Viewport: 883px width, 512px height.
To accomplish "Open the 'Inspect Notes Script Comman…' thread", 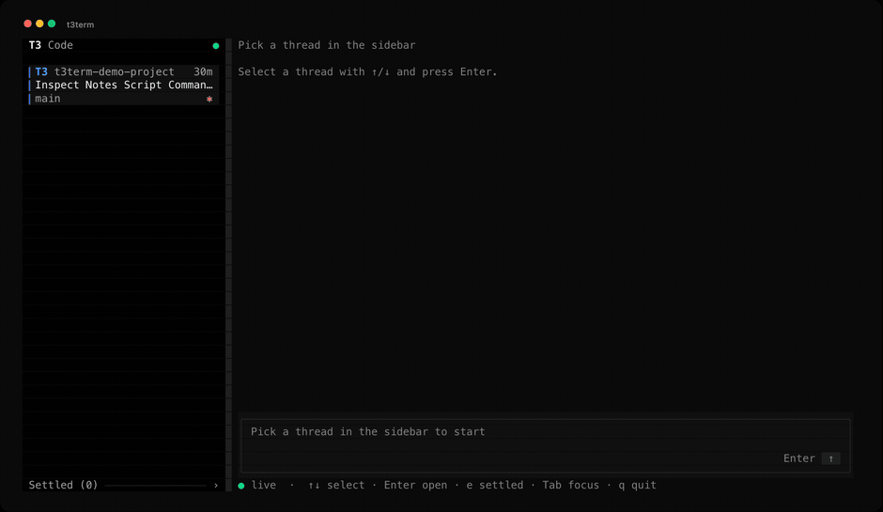I will (124, 85).
